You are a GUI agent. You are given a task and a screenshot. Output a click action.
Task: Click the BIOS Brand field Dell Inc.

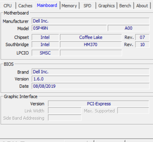click(x=91, y=72)
